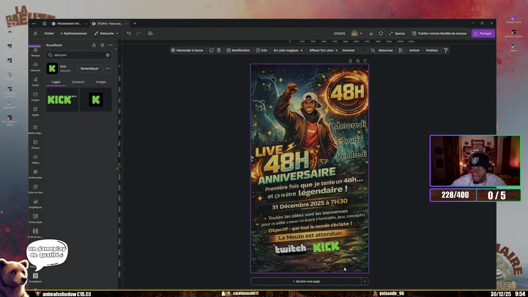
Task: Click Publier comme Modèle de marque
Action: (439, 33)
